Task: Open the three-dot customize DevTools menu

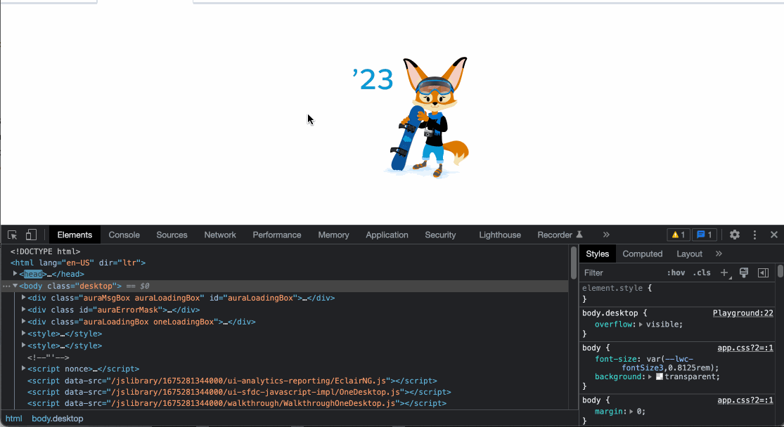Action: tap(754, 235)
